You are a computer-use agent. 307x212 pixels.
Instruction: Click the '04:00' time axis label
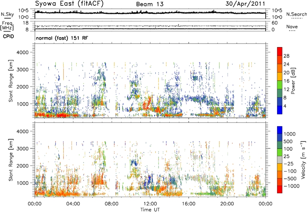[73, 204]
